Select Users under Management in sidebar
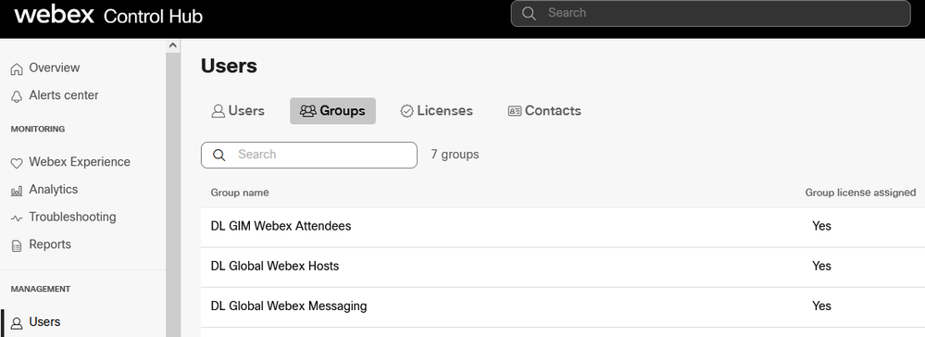925x337 pixels. (44, 322)
